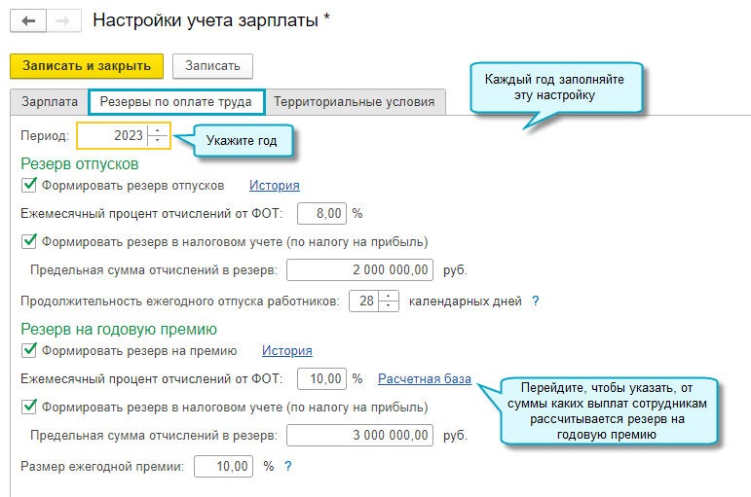Decrease vacation duration days with down arrow

tap(389, 306)
